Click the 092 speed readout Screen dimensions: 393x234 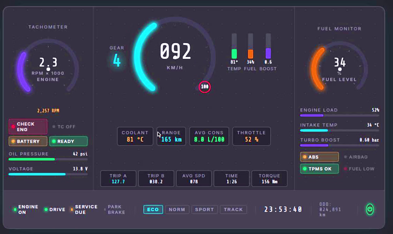[175, 51]
